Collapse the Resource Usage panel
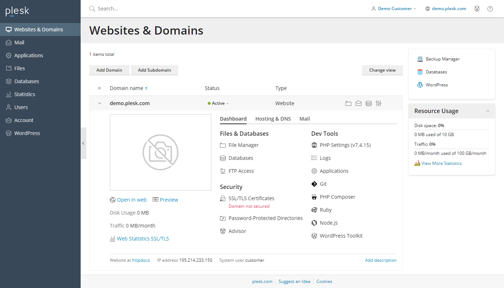Screen dimensions: 504x288 pyautogui.click(x=488, y=111)
